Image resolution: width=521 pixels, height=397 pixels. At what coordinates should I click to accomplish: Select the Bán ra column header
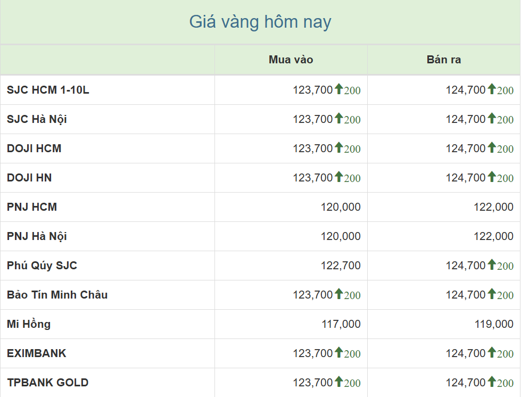pyautogui.click(x=443, y=60)
